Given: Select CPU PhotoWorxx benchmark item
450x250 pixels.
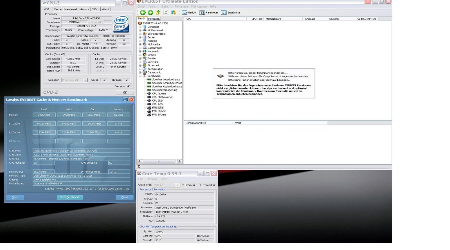Looking at the screenshot, I should (162, 97).
